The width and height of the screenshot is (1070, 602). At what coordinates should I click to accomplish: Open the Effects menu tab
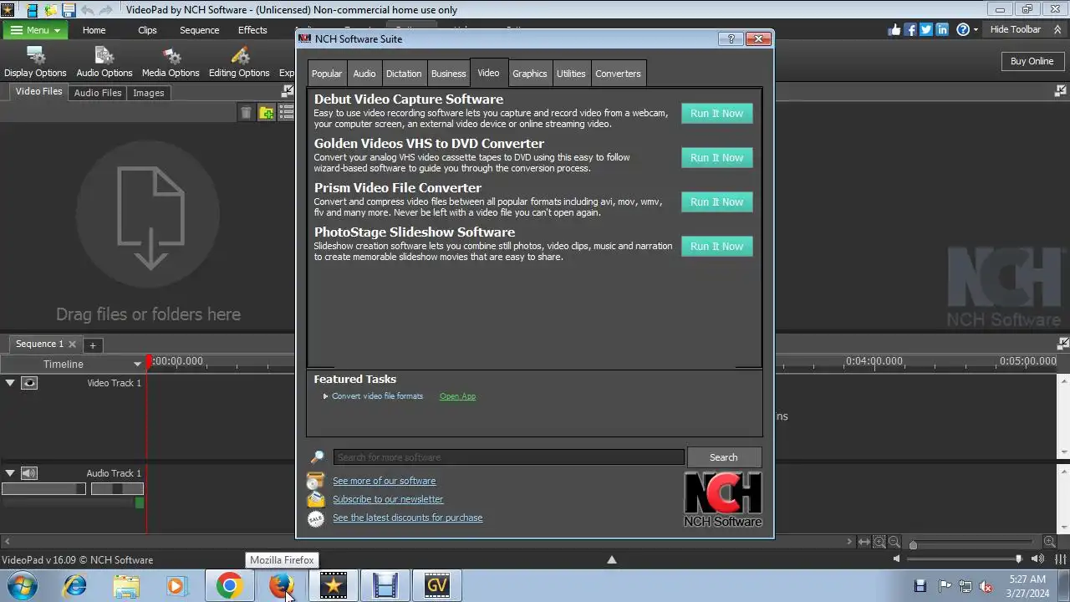[252, 30]
